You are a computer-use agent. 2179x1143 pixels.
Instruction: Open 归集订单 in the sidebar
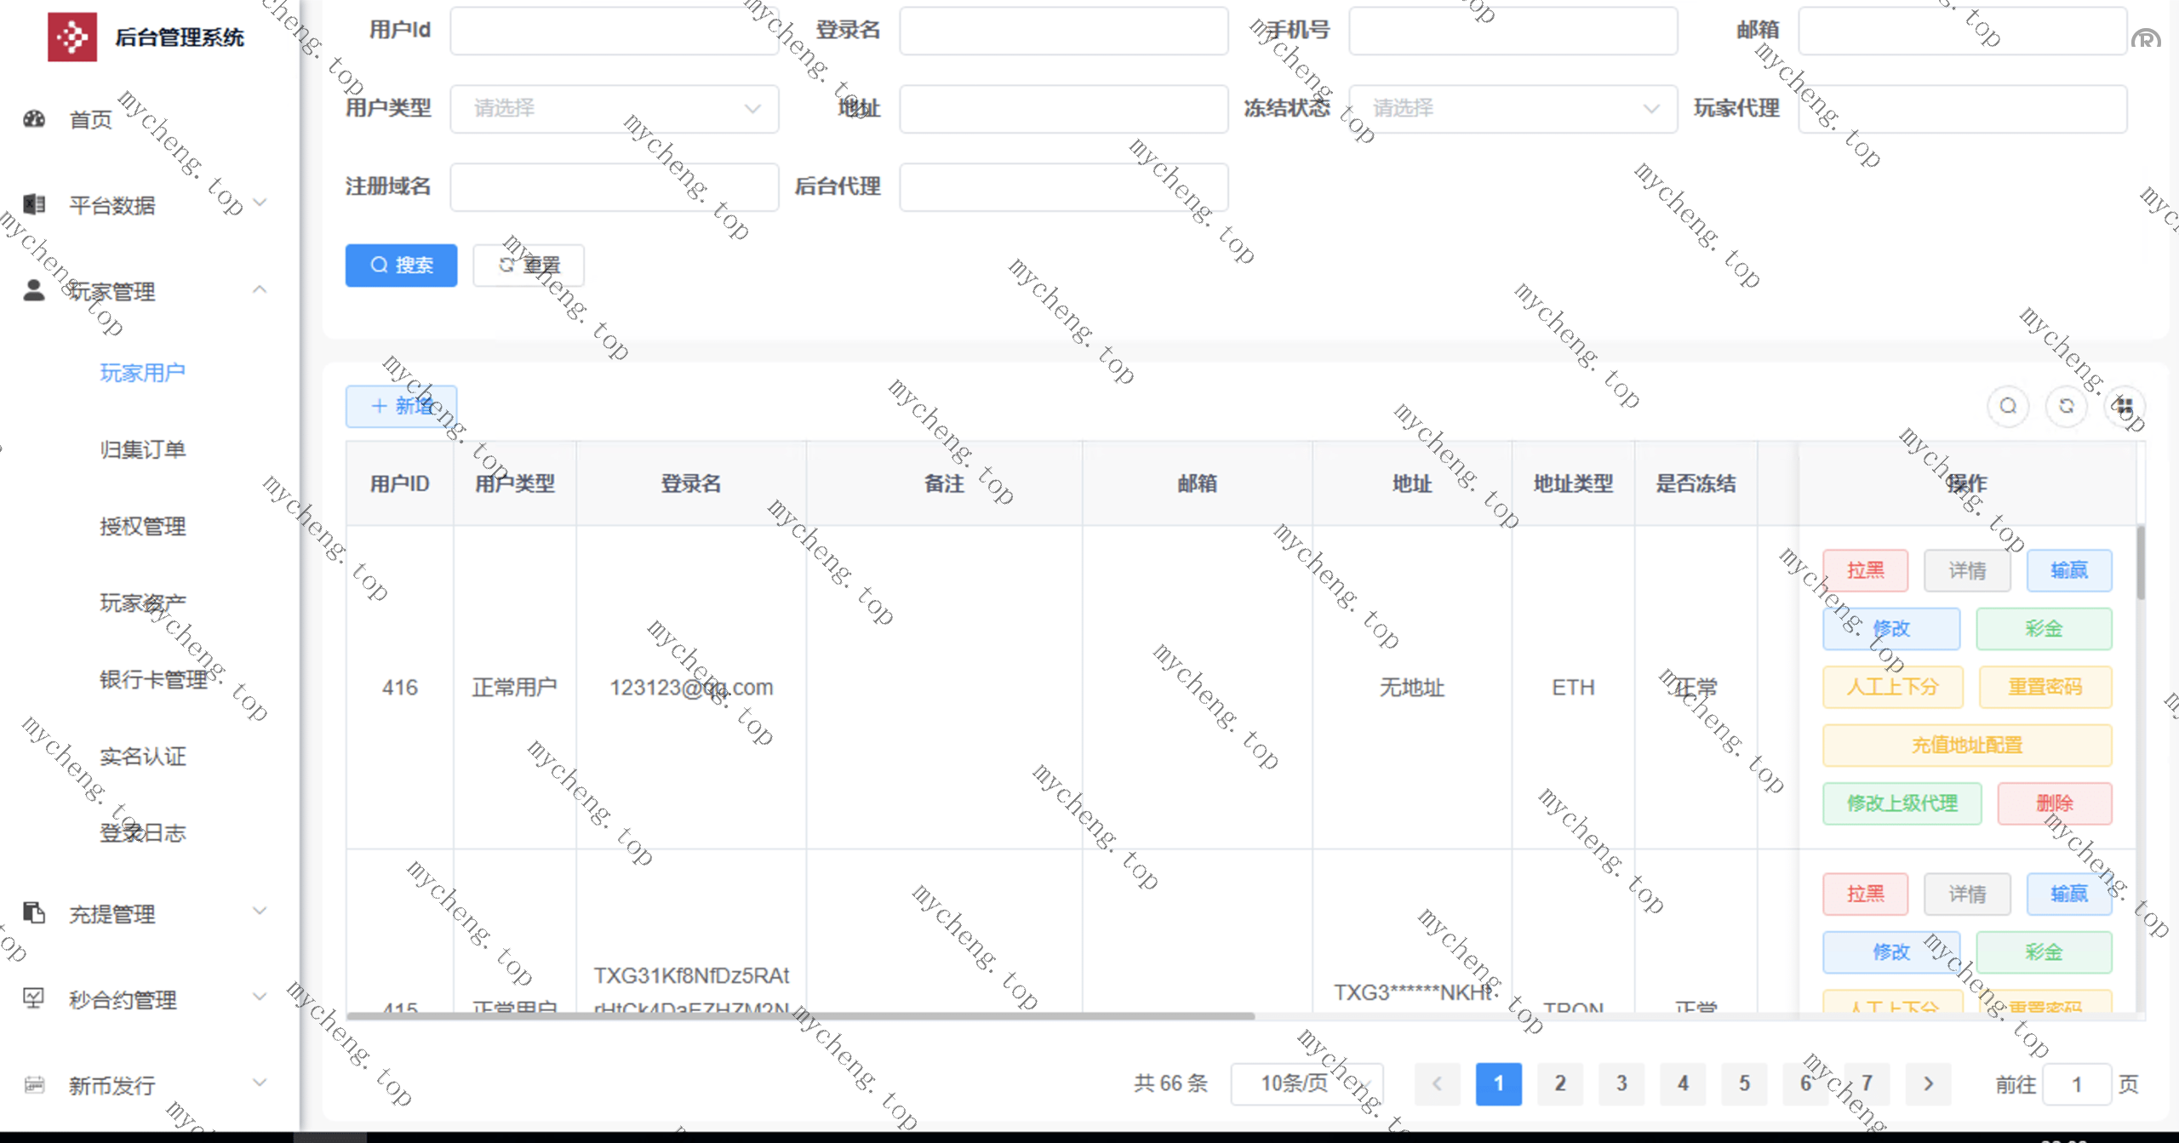tap(142, 449)
